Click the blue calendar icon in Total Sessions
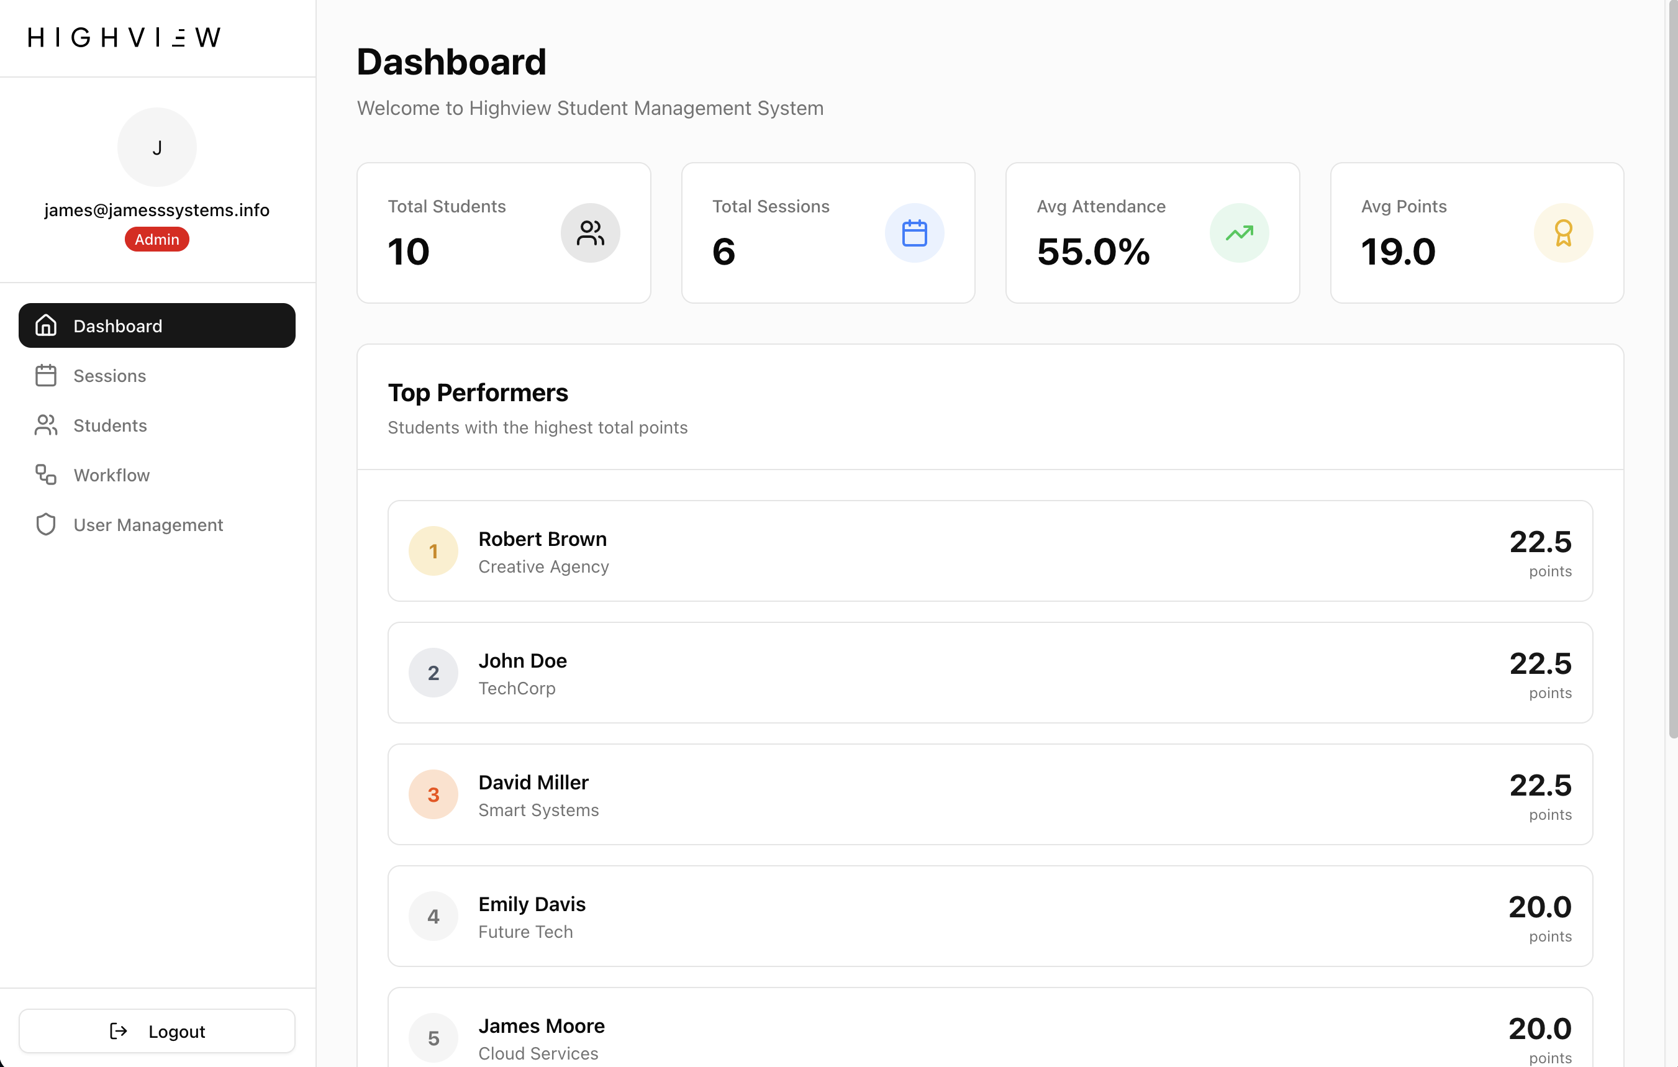This screenshot has height=1067, width=1678. pyautogui.click(x=914, y=233)
